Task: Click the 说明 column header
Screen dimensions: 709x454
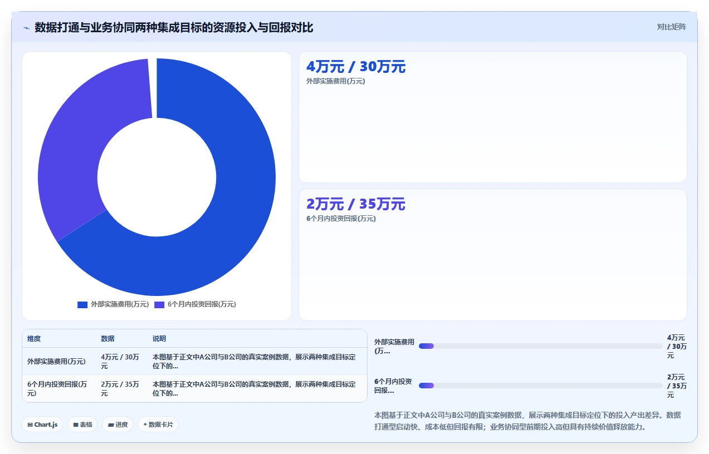Action: (159, 339)
